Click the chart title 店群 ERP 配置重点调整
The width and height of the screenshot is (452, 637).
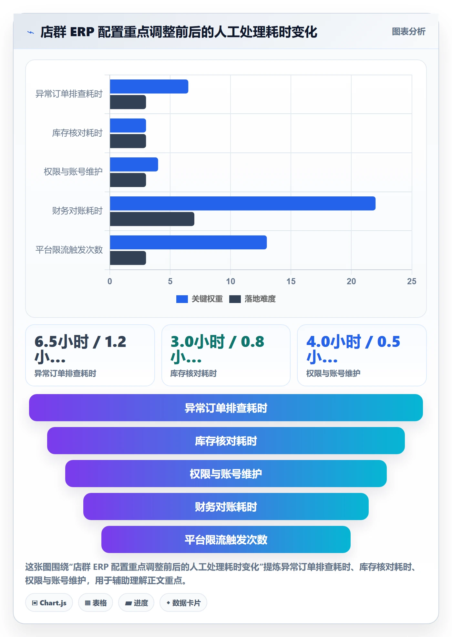179,32
